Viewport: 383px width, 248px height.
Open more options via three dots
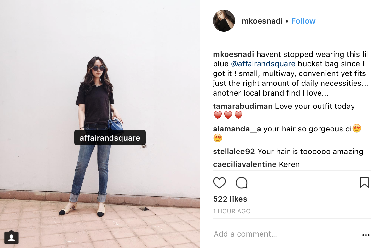coord(366,235)
